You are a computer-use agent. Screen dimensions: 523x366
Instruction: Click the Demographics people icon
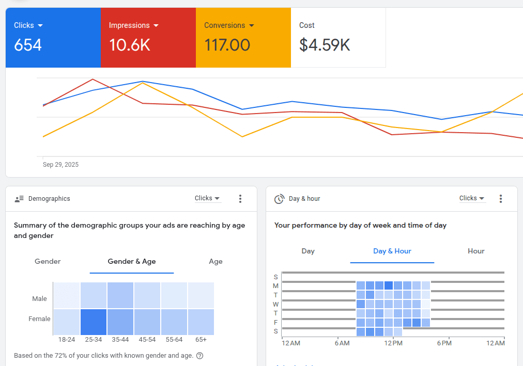point(19,198)
